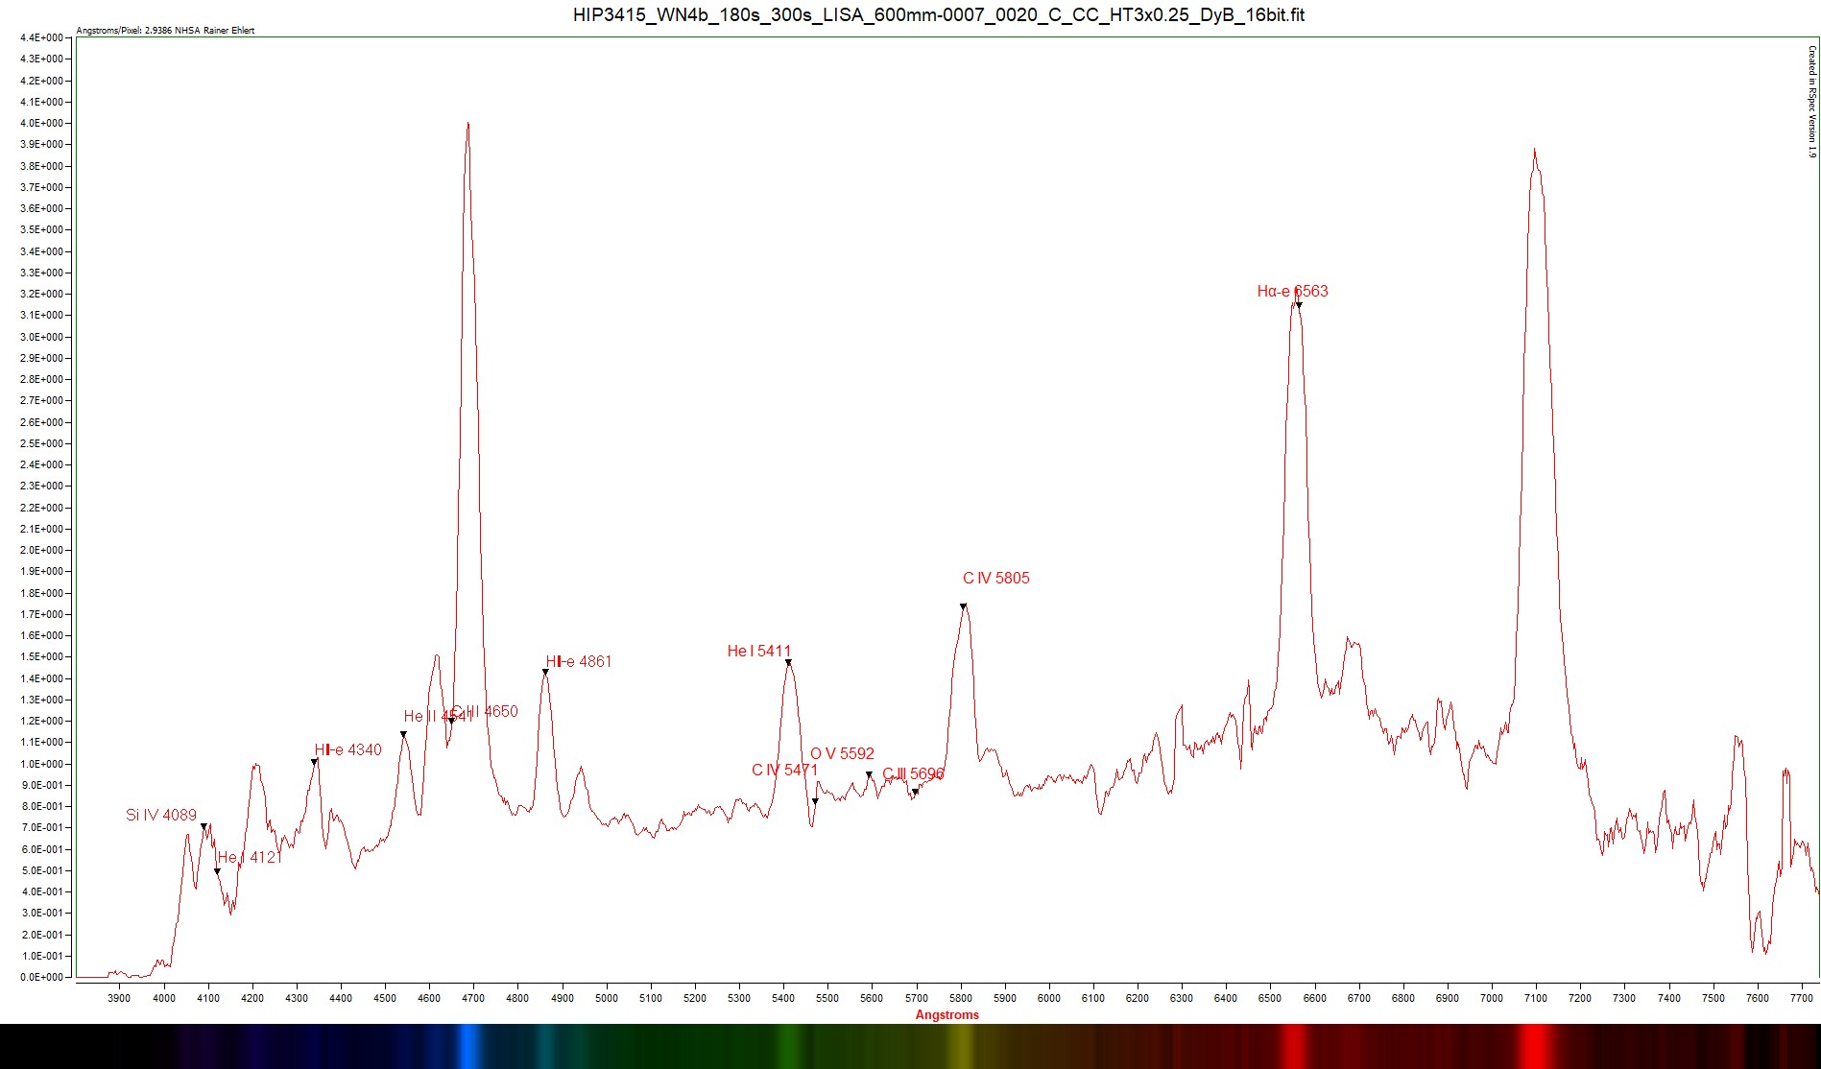The width and height of the screenshot is (1821, 1069).
Task: Click the red Angstroms x-axis title
Action: pyautogui.click(x=946, y=1014)
